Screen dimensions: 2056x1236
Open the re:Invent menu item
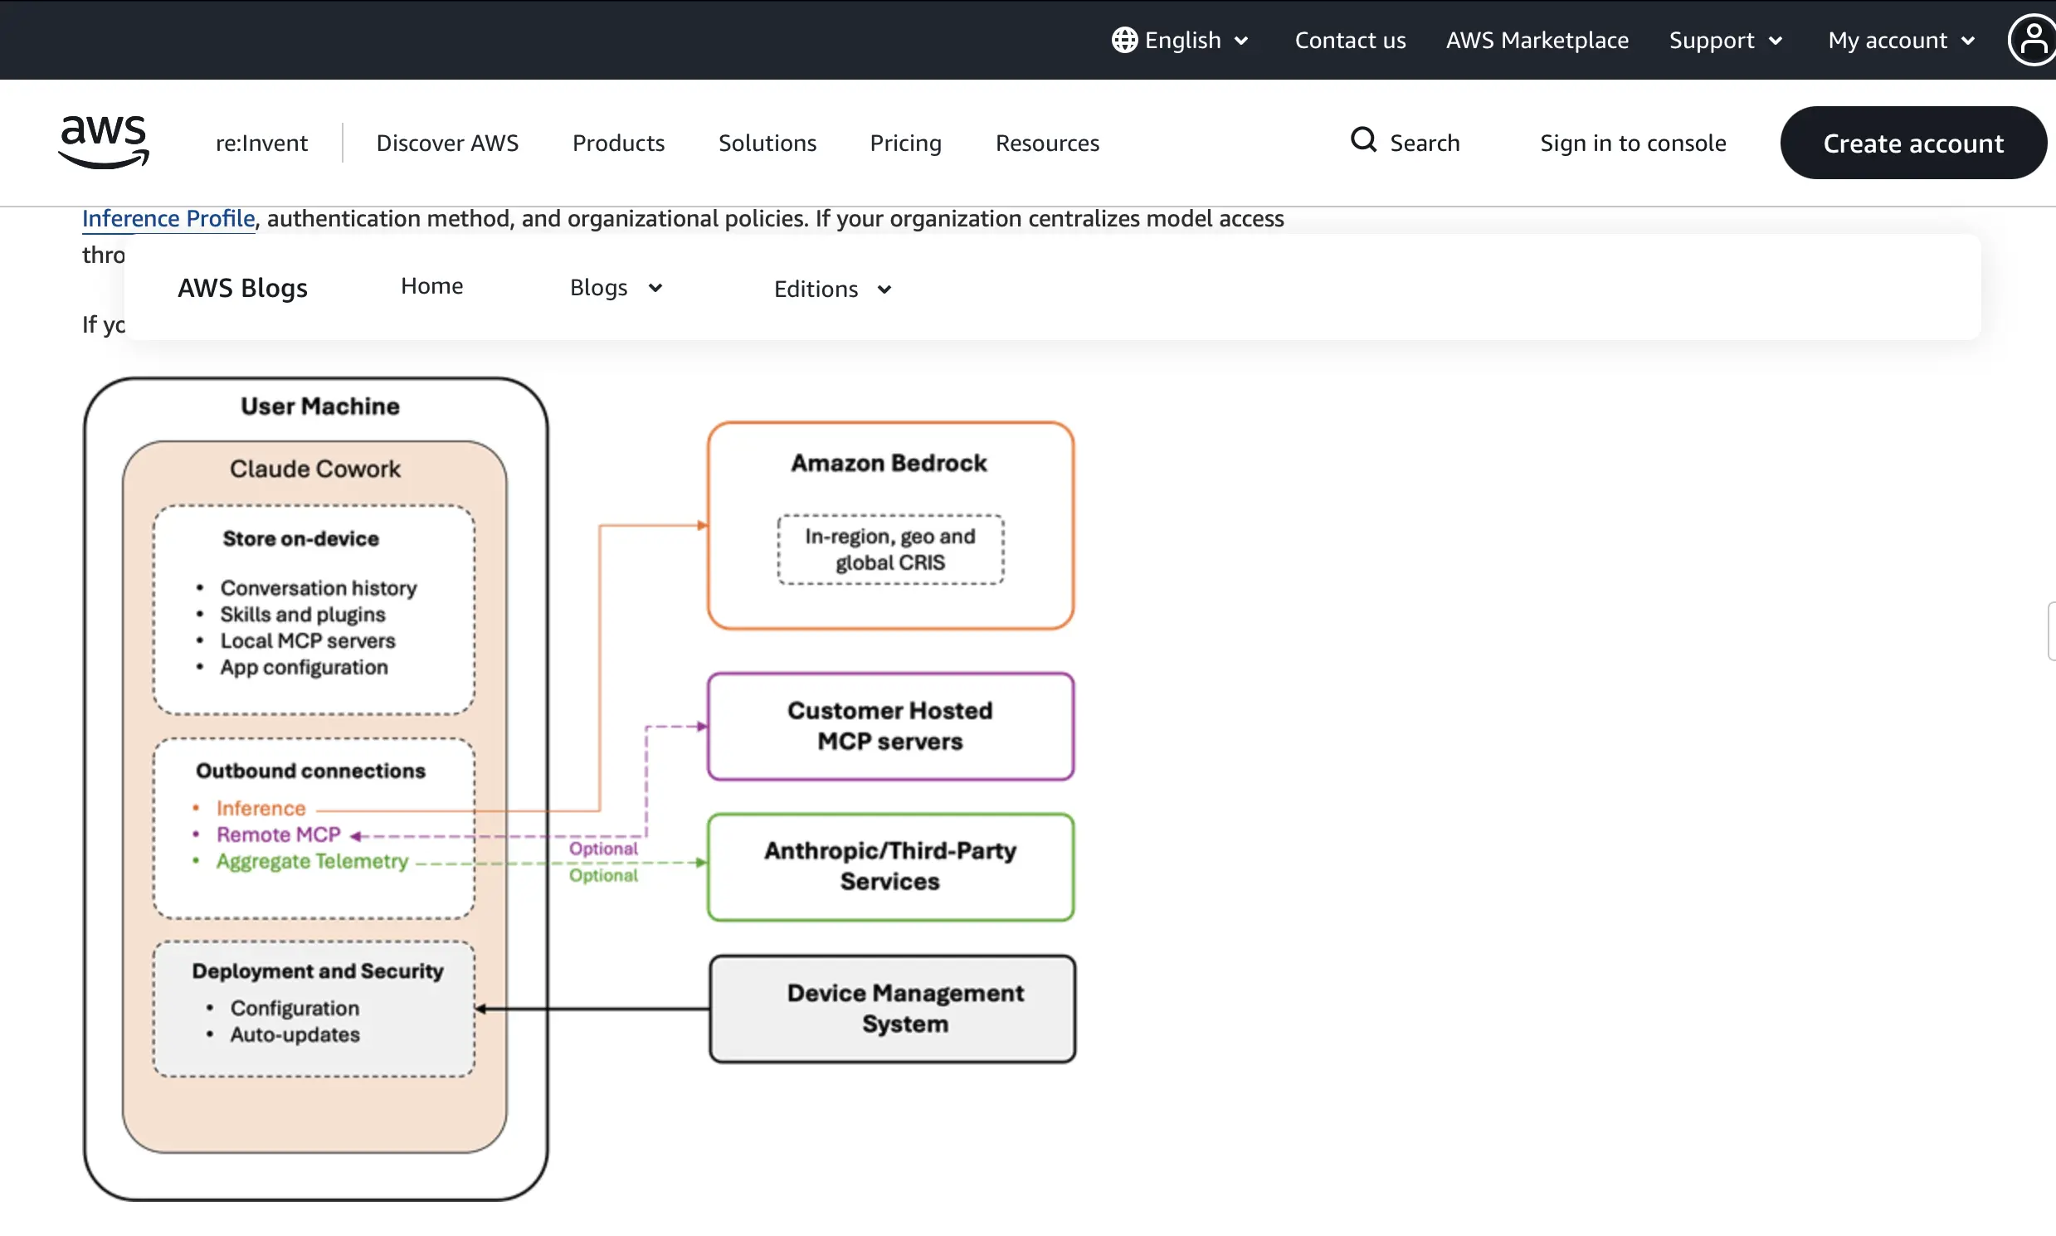click(x=261, y=144)
